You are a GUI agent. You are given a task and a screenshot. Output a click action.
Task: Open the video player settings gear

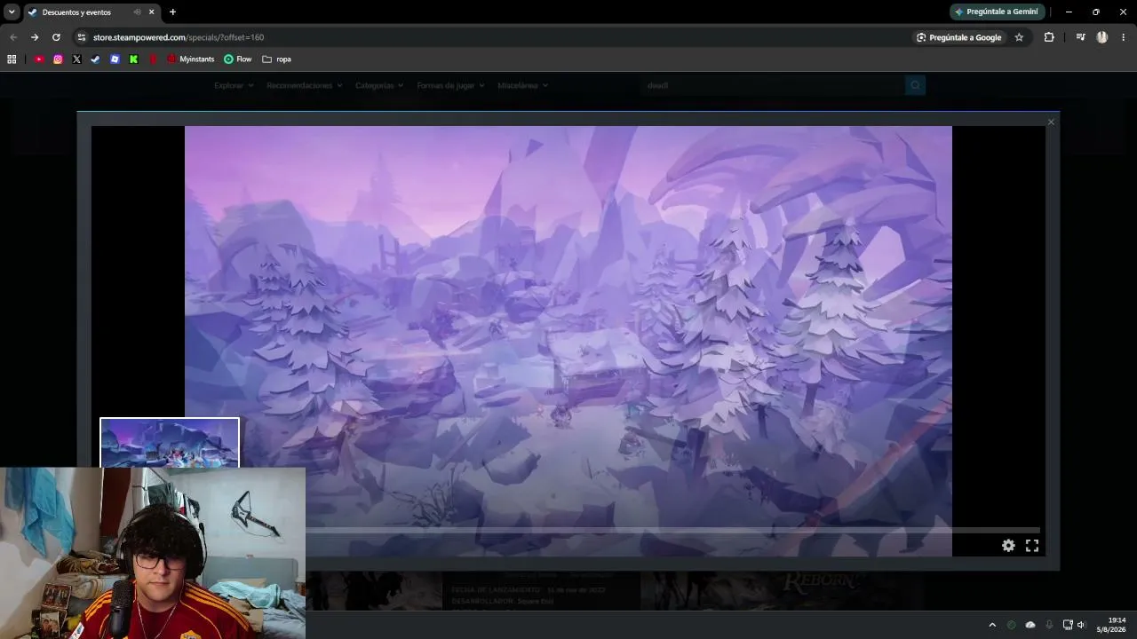click(1008, 546)
